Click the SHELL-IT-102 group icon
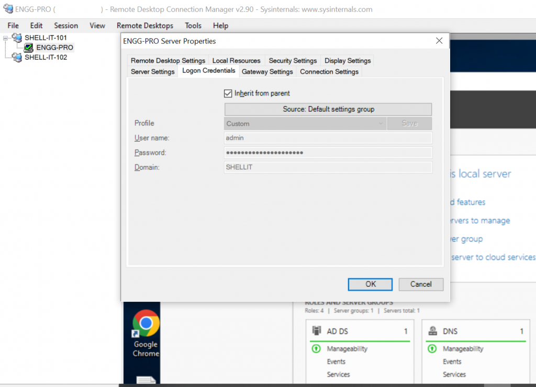This screenshot has width=536, height=387. point(17,57)
